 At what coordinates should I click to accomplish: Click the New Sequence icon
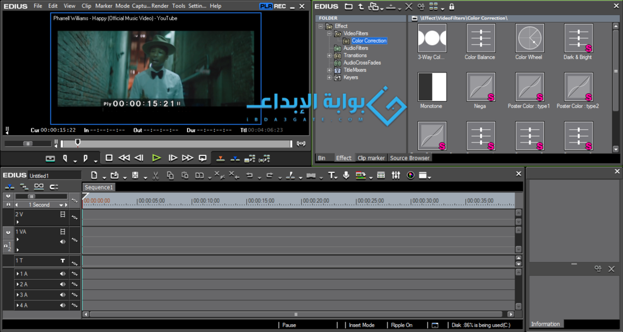(x=94, y=175)
